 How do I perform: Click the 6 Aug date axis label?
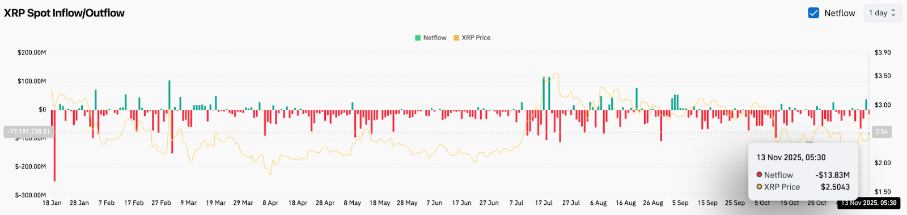(x=598, y=203)
